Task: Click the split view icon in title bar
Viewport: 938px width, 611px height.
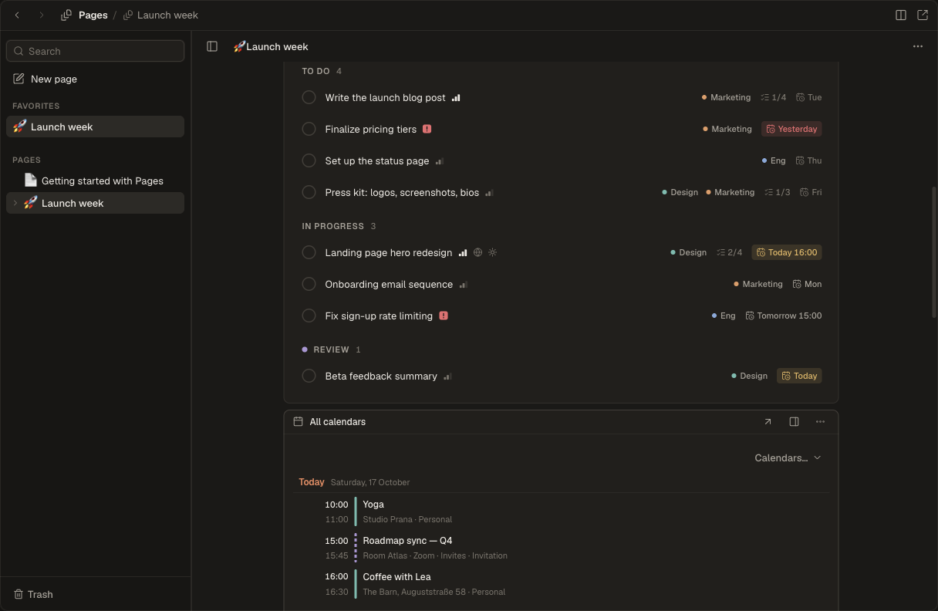Action: click(900, 15)
